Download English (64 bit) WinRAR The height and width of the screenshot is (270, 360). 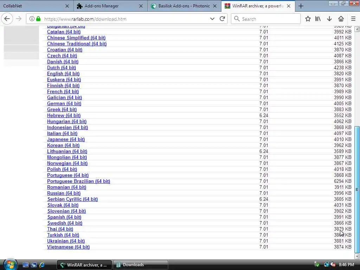point(63,74)
